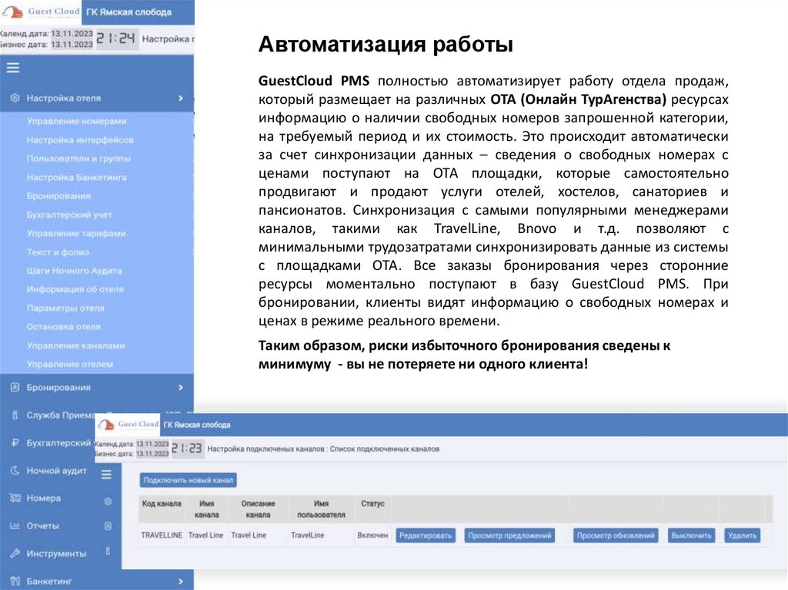Viewport: 788px width, 590px height.
Task: Open the hamburger menu in left sidebar
Action: [x=13, y=68]
